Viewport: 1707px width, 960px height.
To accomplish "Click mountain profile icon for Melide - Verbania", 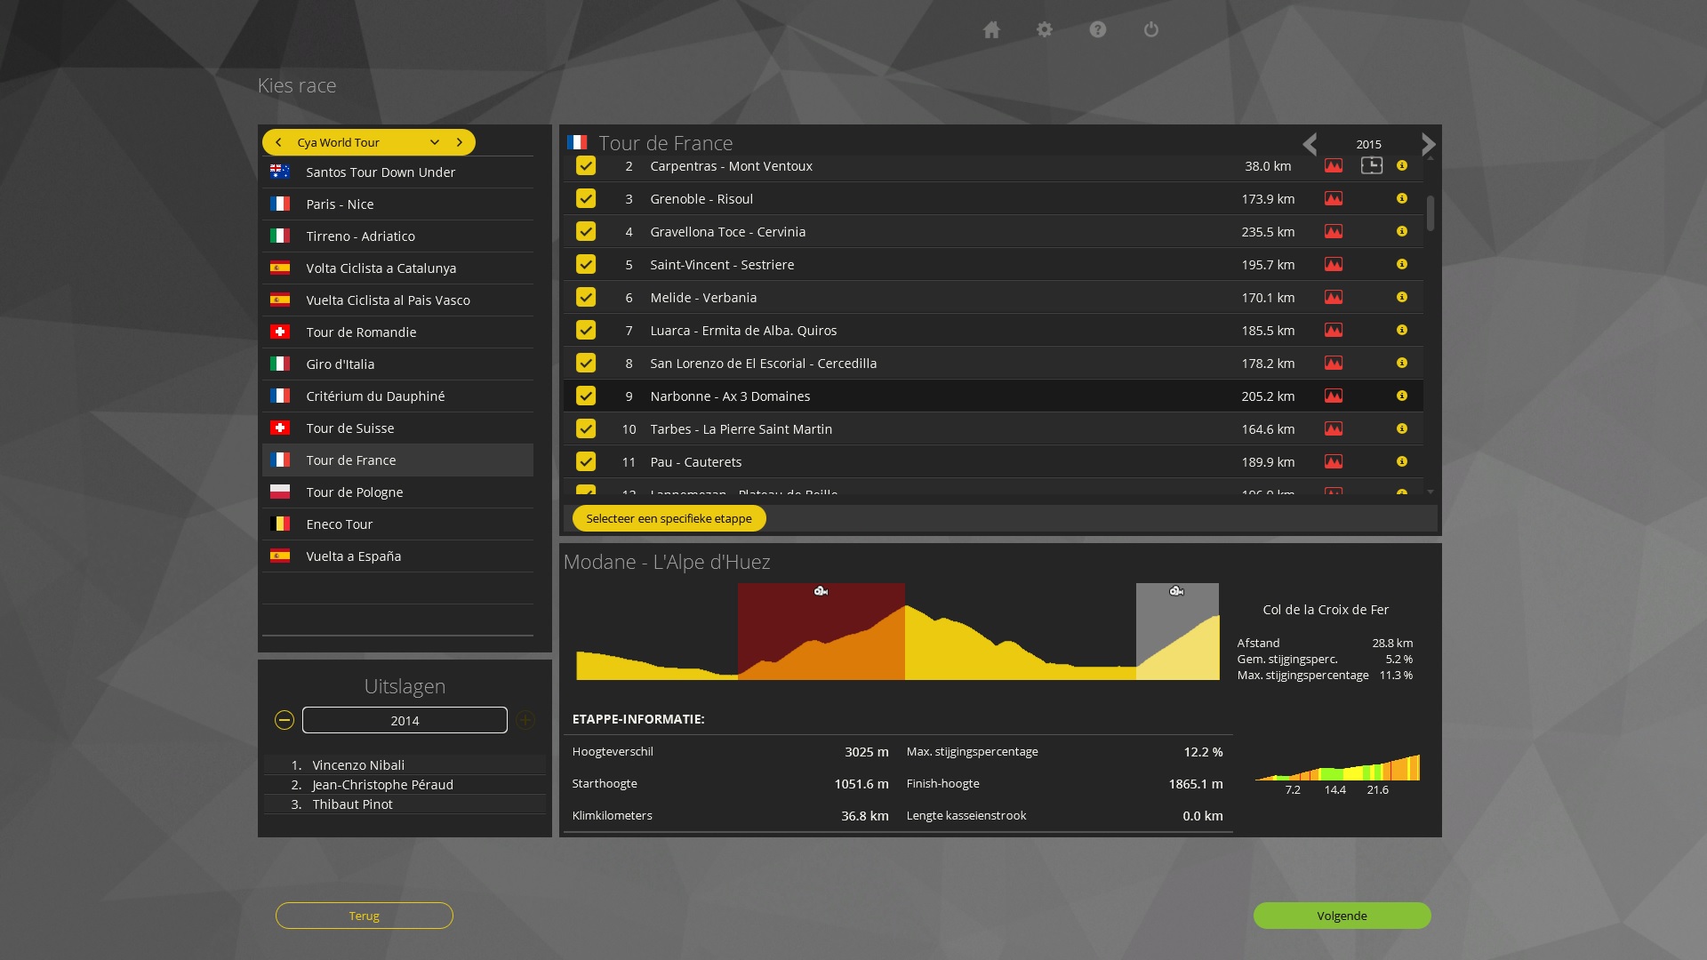I will click(x=1334, y=298).
